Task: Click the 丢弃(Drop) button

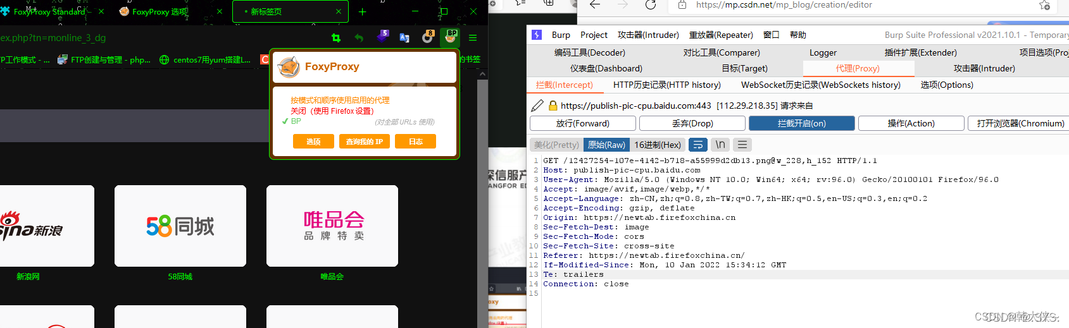Action: pyautogui.click(x=692, y=123)
